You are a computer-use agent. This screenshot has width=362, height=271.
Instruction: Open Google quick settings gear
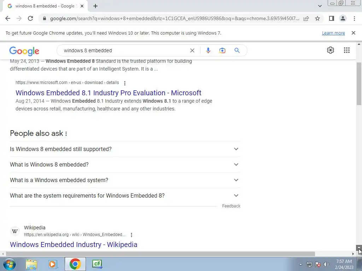click(331, 50)
